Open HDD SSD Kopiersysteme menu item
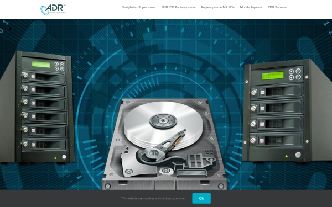This screenshot has height=207, width=332. (178, 7)
